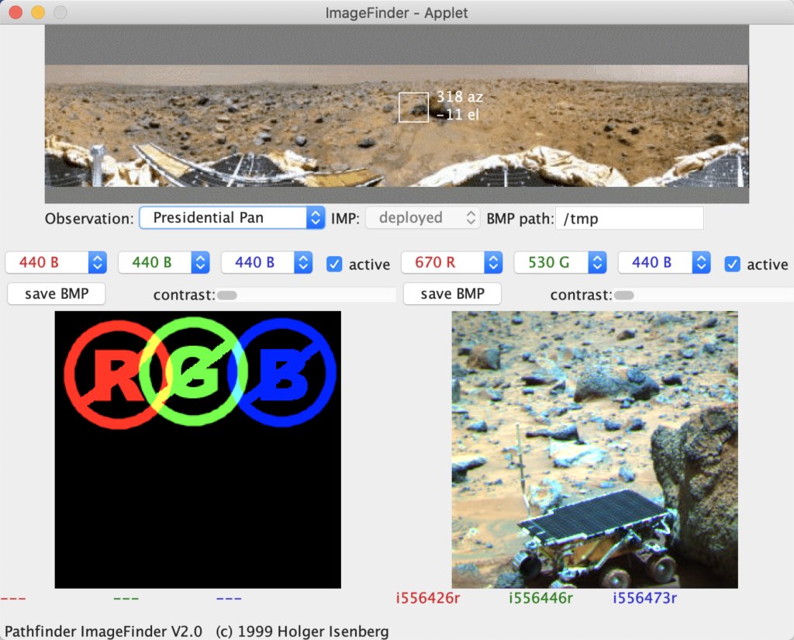This screenshot has height=640, width=794.
Task: Open the left panel green channel 440 B dropdown
Action: tap(164, 262)
